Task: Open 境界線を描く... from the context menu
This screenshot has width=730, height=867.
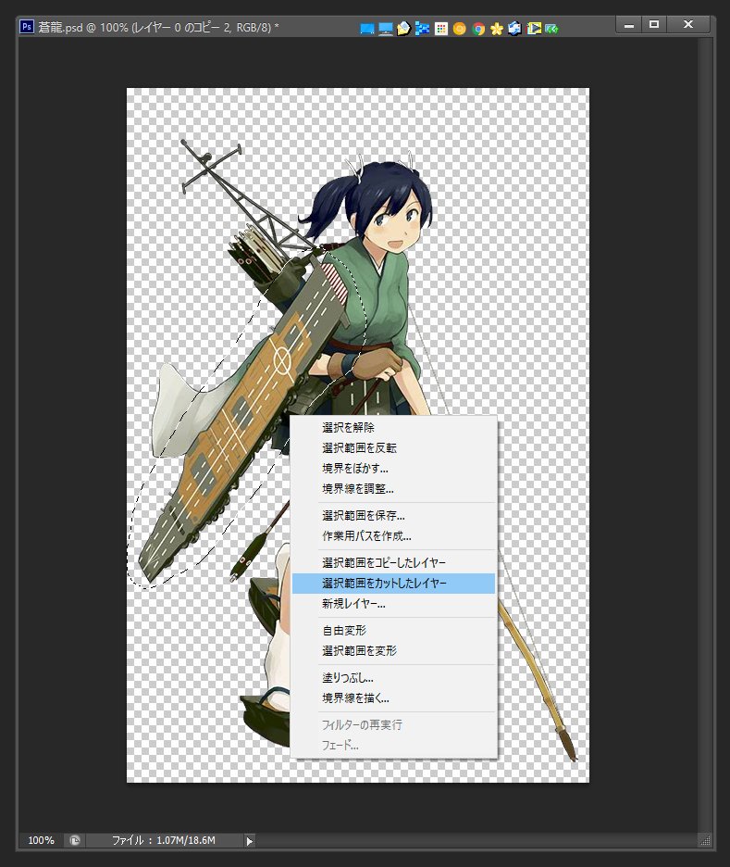Action: tap(393, 698)
